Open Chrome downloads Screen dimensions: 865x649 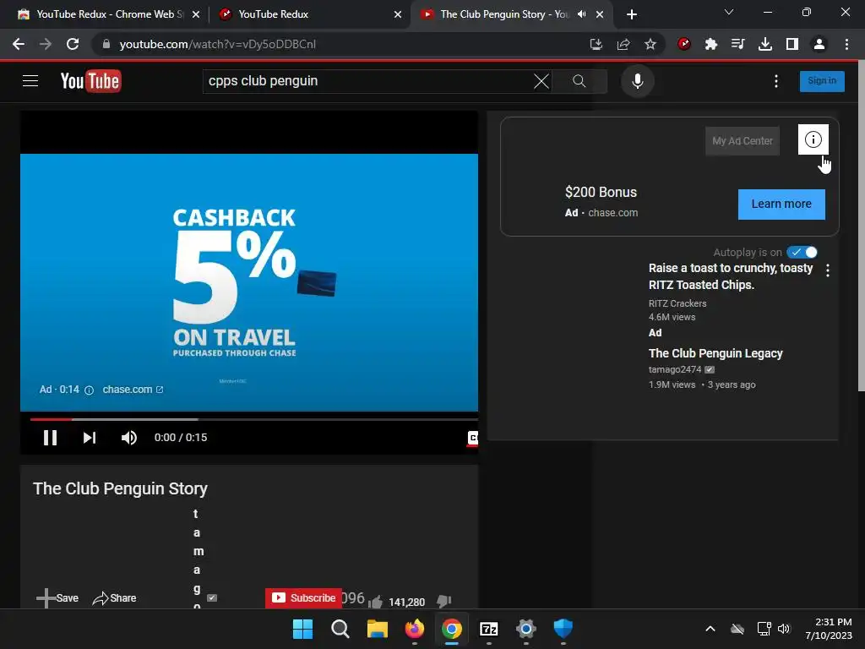765,44
